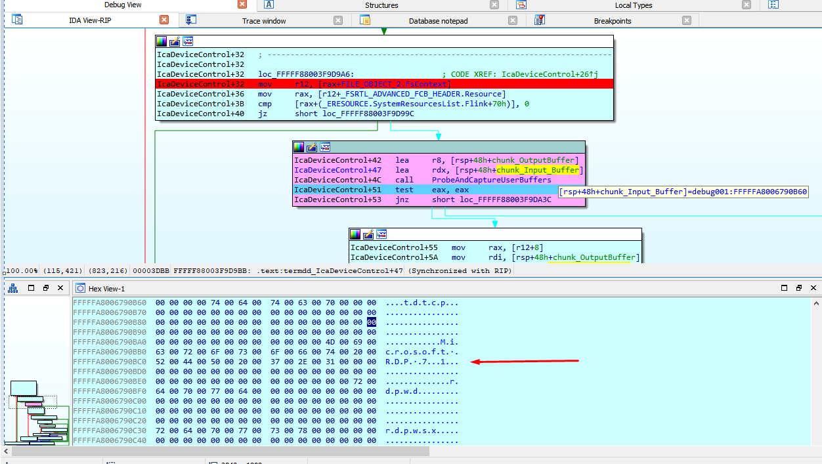Image resolution: width=822 pixels, height=464 pixels.
Task: Click the Hex View-1 panel icon
Action: click(x=80, y=288)
